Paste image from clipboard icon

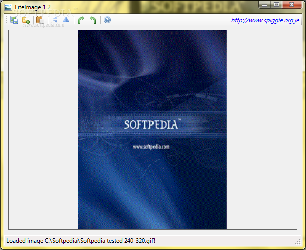(40, 20)
